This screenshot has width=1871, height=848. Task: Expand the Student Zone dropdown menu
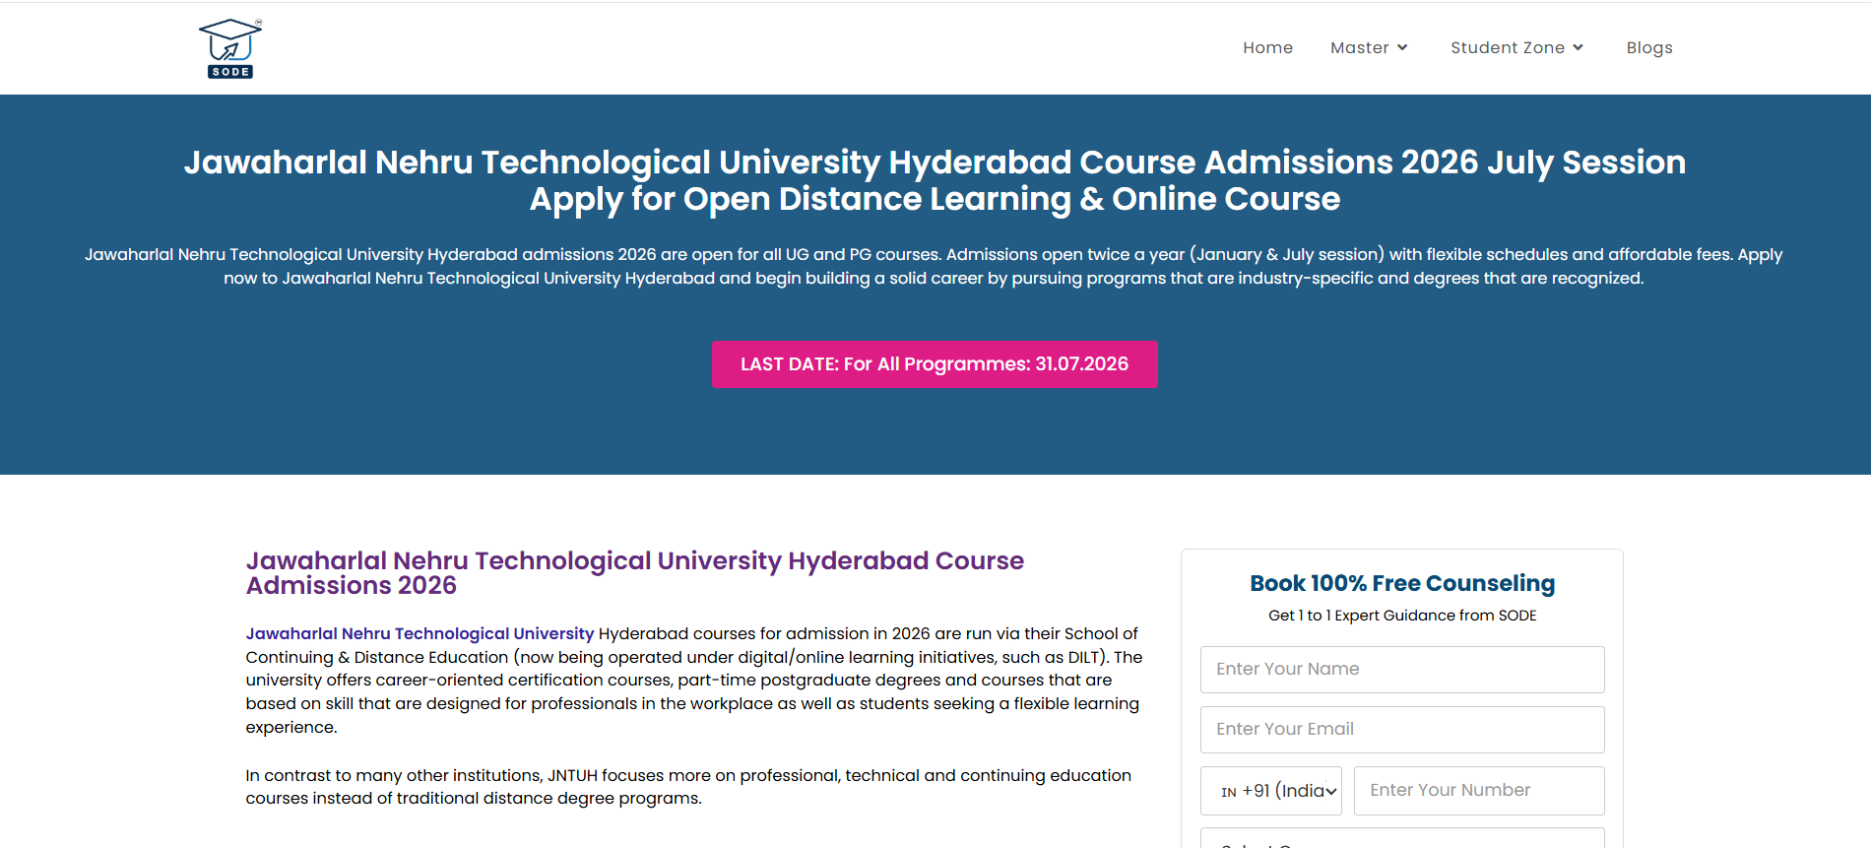coord(1516,47)
